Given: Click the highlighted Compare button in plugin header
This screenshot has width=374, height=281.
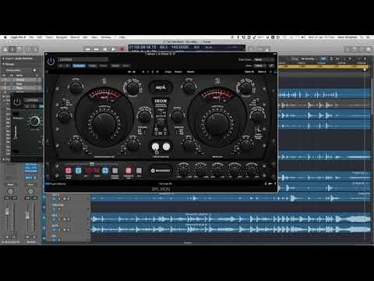Looking at the screenshot, I should point(79,66).
